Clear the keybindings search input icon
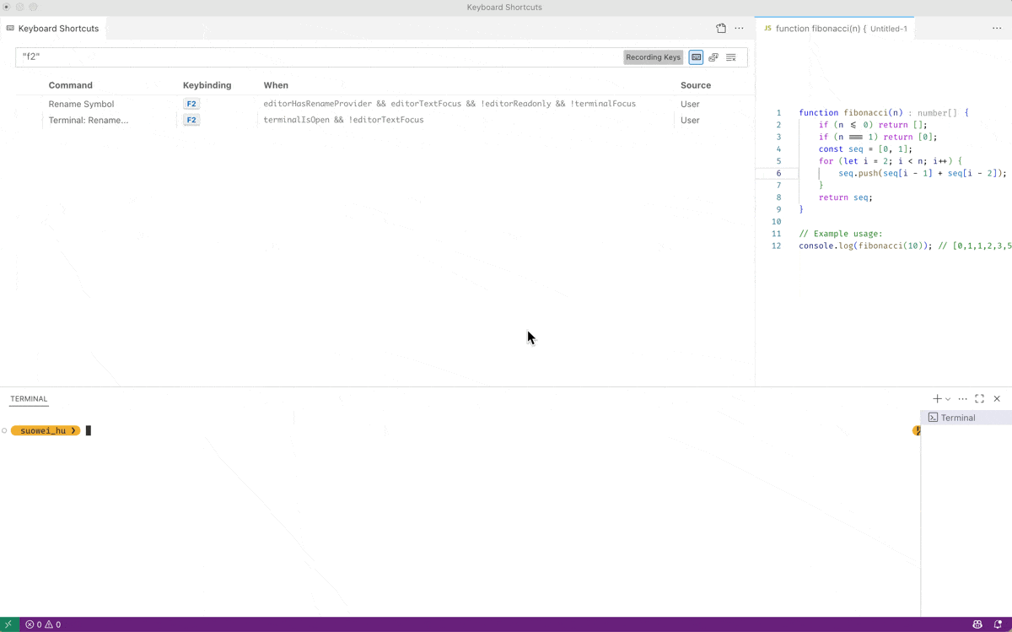 click(731, 57)
